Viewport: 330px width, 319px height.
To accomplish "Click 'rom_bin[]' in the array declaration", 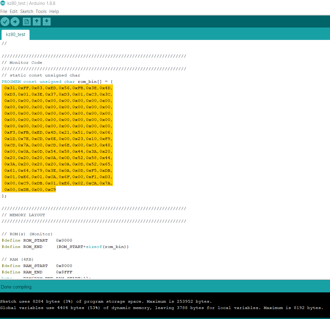I will [90, 81].
